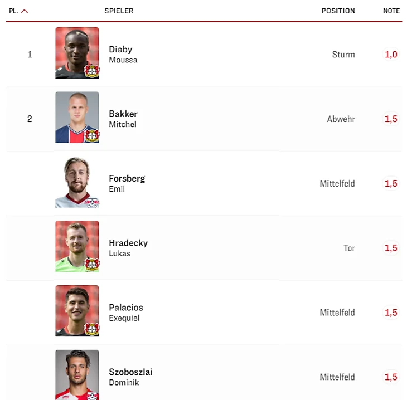
Task: Sort table by SPIELER column header
Action: click(x=119, y=11)
